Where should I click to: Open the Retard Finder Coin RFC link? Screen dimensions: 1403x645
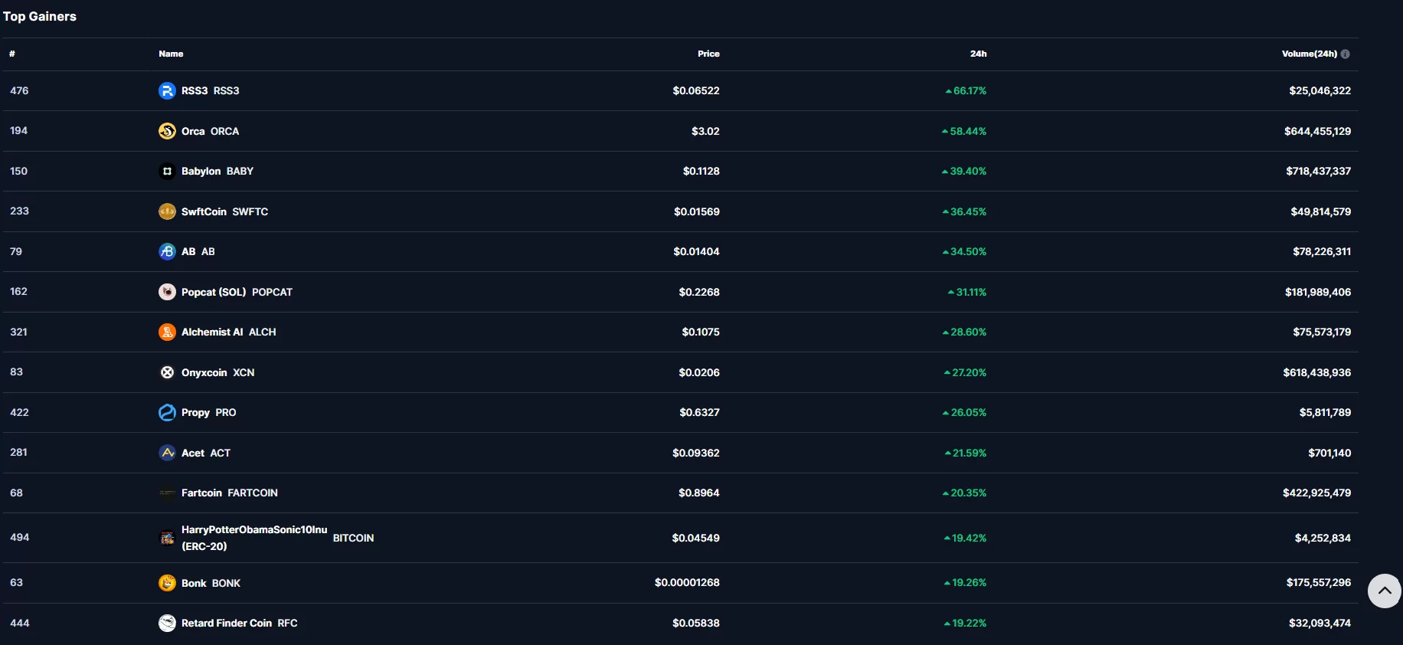239,623
